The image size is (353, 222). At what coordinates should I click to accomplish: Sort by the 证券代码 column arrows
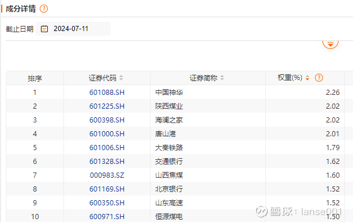click(121, 78)
